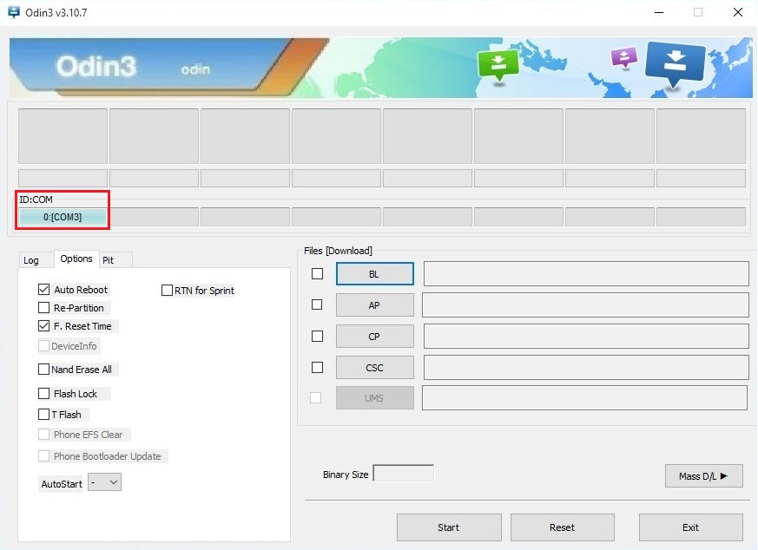Click the AP file path field
The height and width of the screenshot is (550, 758).
585,304
